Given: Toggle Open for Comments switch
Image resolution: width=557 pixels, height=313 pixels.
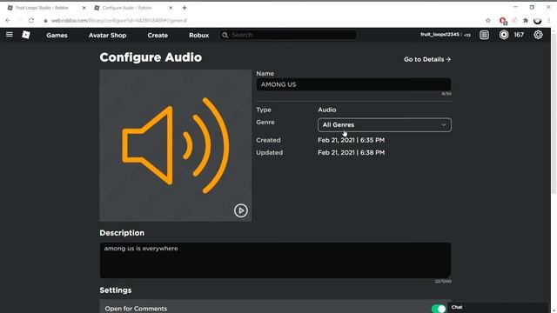Looking at the screenshot, I should point(439,309).
